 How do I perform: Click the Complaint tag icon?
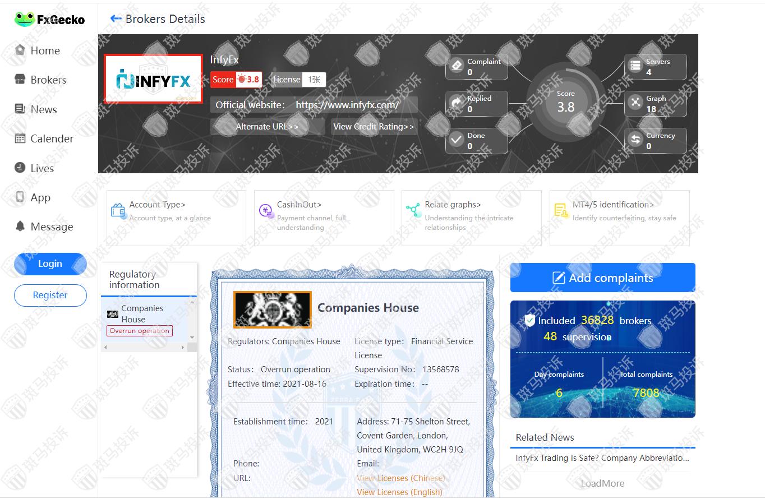point(457,66)
